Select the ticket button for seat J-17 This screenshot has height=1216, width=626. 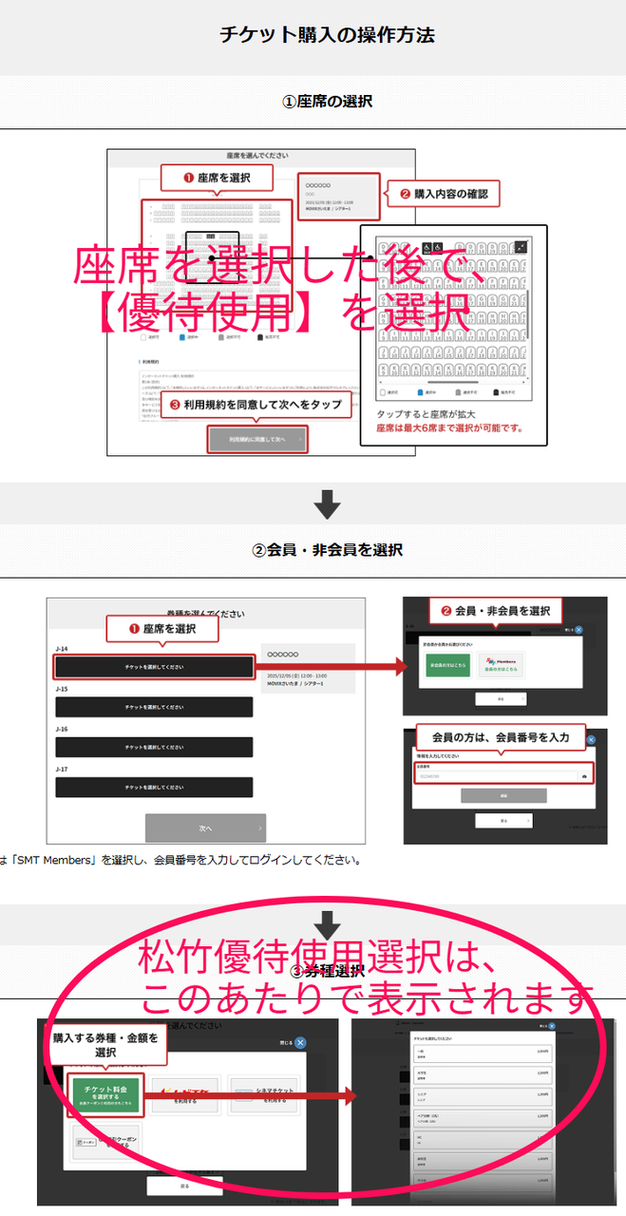click(x=154, y=788)
